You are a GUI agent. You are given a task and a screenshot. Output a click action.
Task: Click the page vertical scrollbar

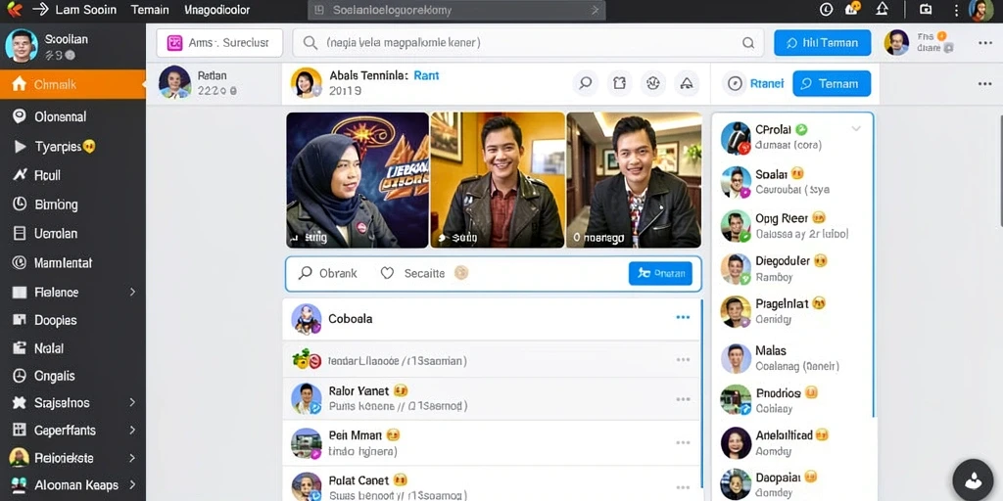1000,170
